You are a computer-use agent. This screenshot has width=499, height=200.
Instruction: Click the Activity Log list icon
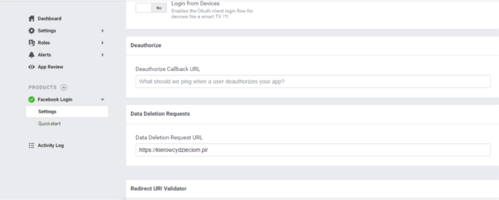(x=31, y=146)
